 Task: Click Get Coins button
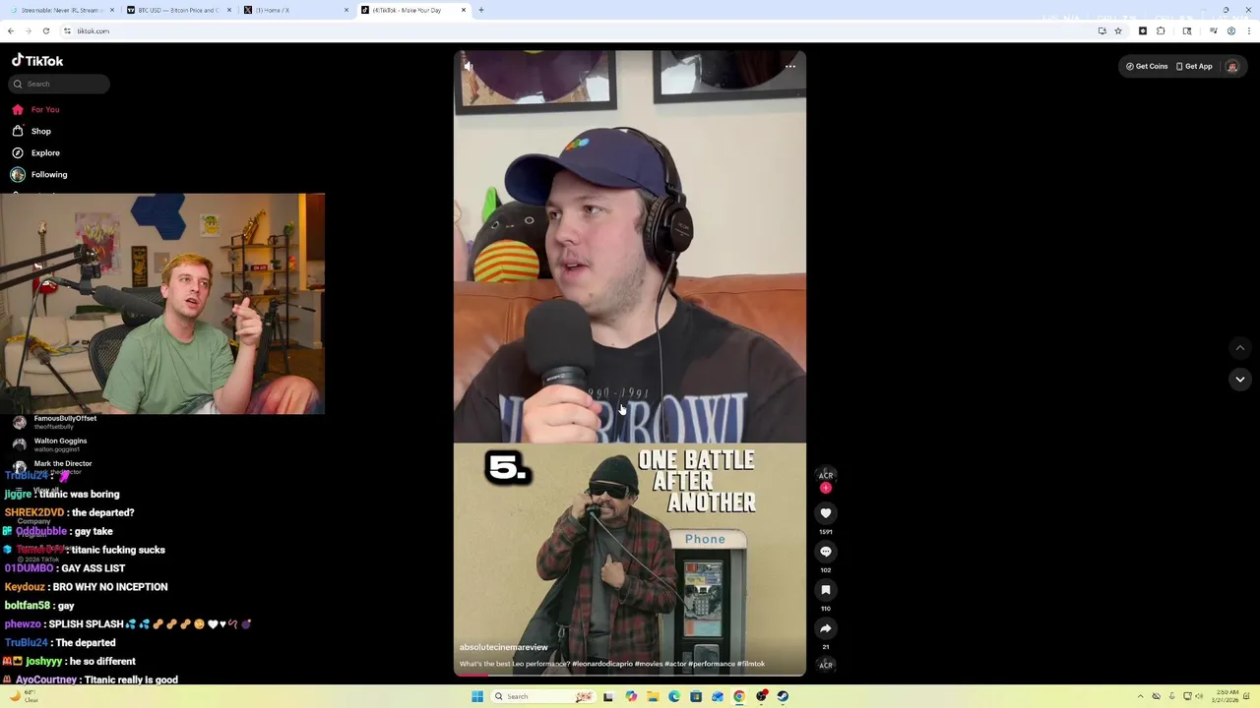pyautogui.click(x=1147, y=66)
